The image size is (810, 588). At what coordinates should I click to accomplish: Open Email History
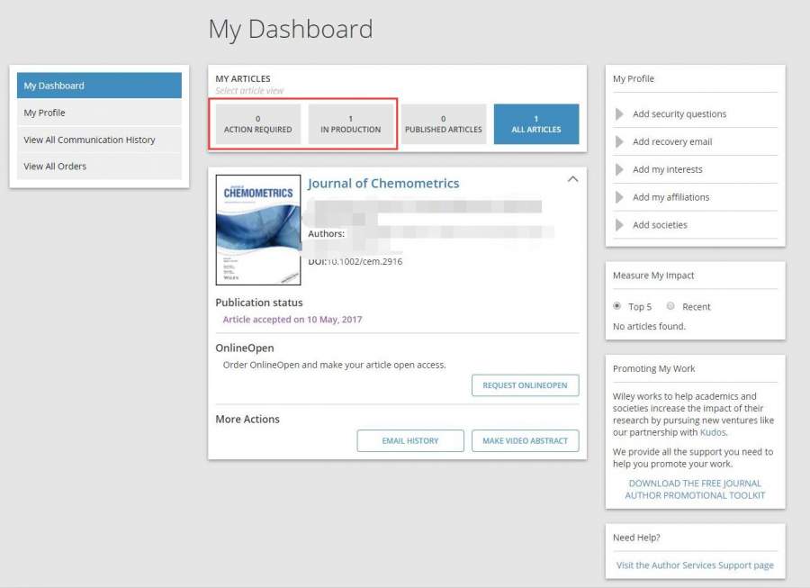coord(410,440)
